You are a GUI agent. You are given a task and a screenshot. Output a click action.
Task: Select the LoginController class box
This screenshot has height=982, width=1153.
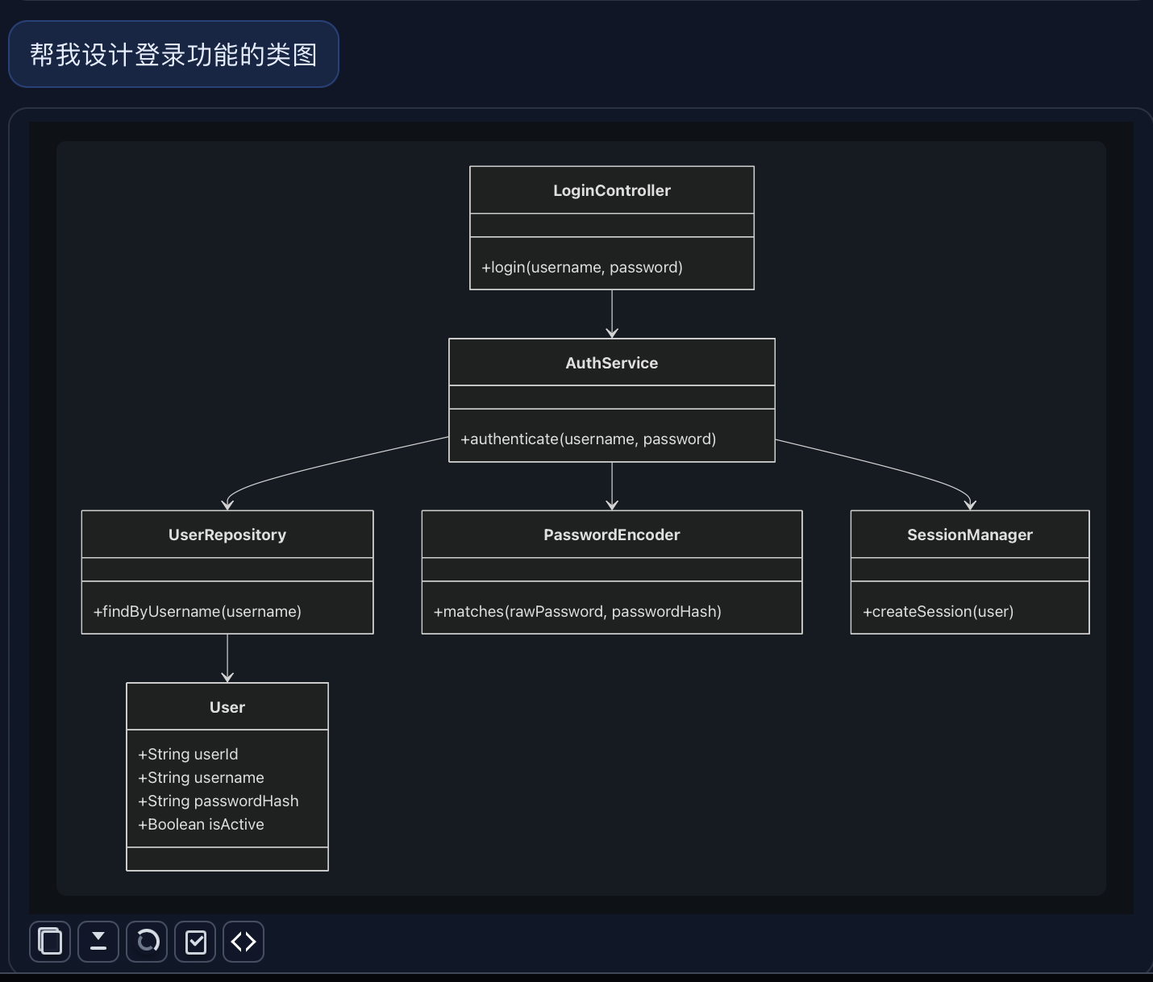[611, 190]
